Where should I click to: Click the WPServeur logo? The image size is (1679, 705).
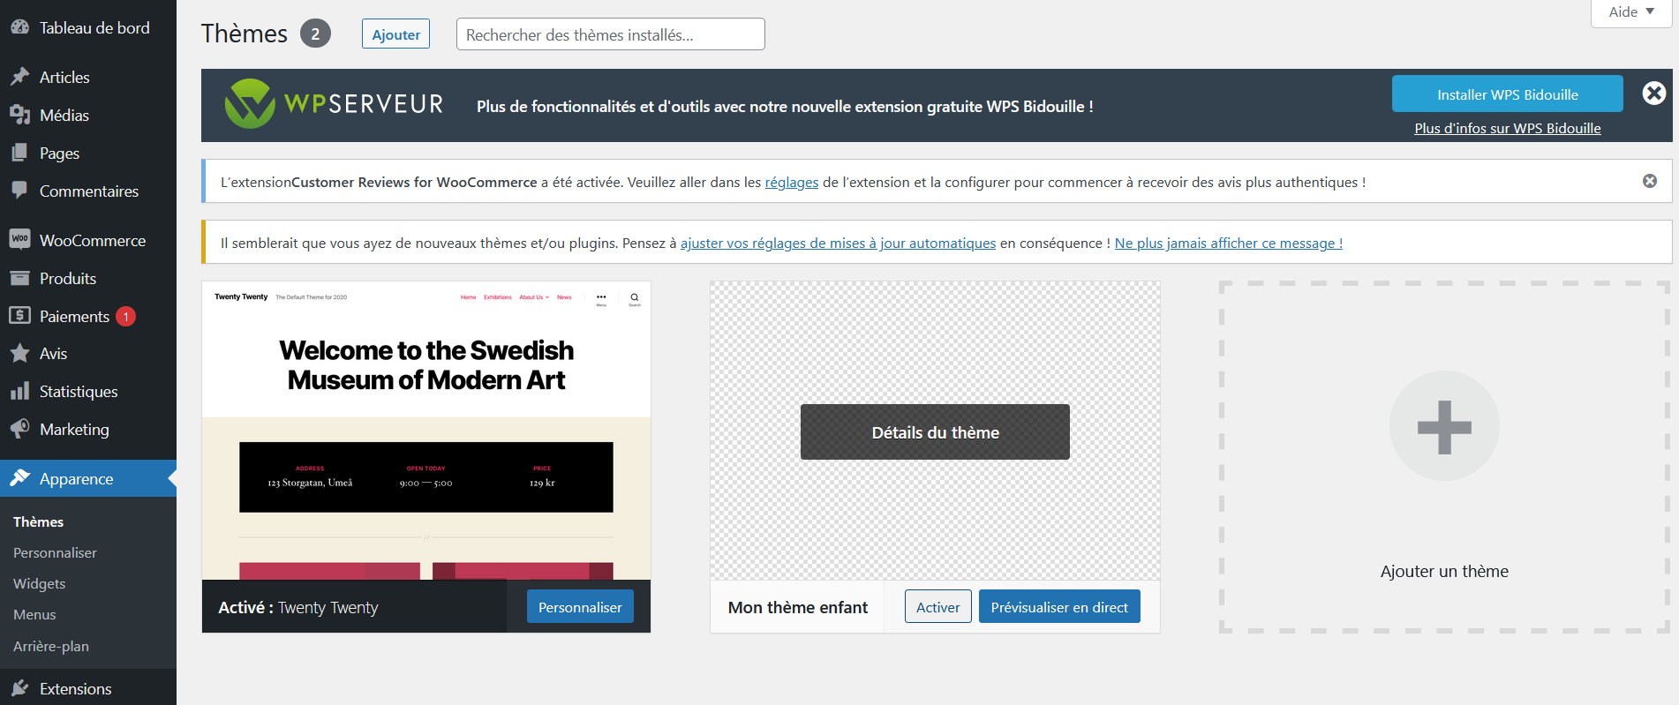(x=334, y=104)
